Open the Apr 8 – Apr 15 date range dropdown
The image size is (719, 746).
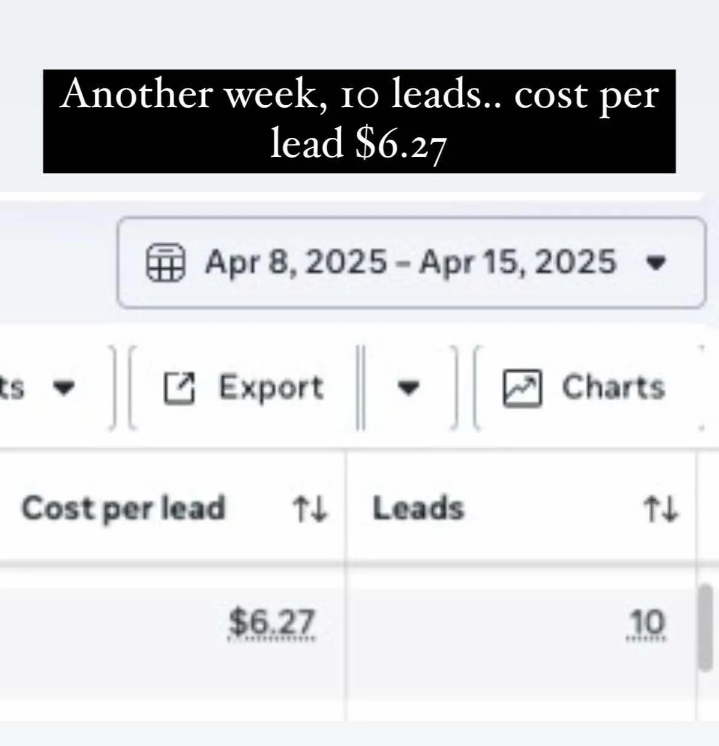(x=411, y=263)
